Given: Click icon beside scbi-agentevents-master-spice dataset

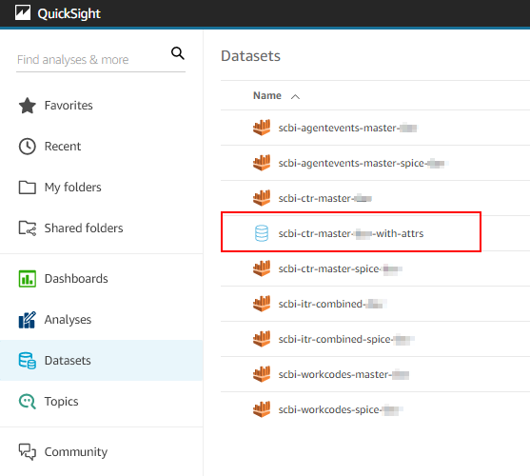Looking at the screenshot, I should tap(262, 163).
